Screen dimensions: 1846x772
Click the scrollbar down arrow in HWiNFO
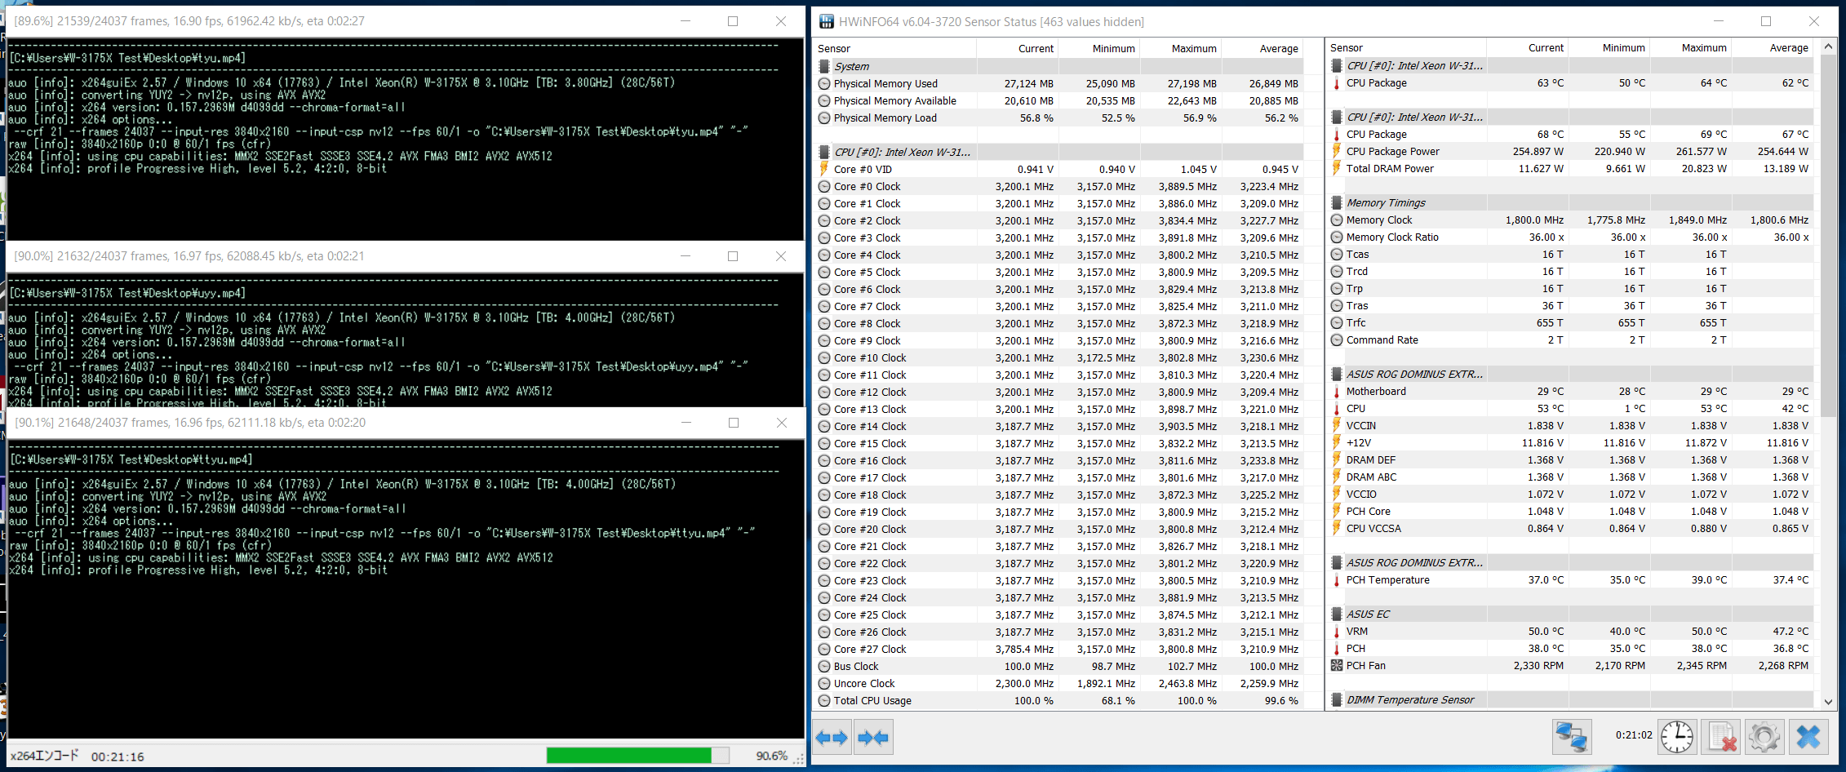pos(1828,701)
